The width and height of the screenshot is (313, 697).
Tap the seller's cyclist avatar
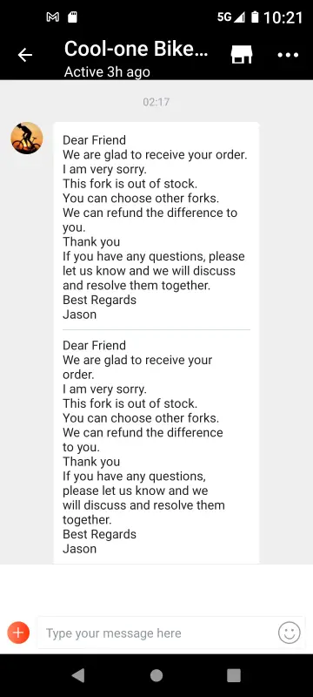click(27, 139)
